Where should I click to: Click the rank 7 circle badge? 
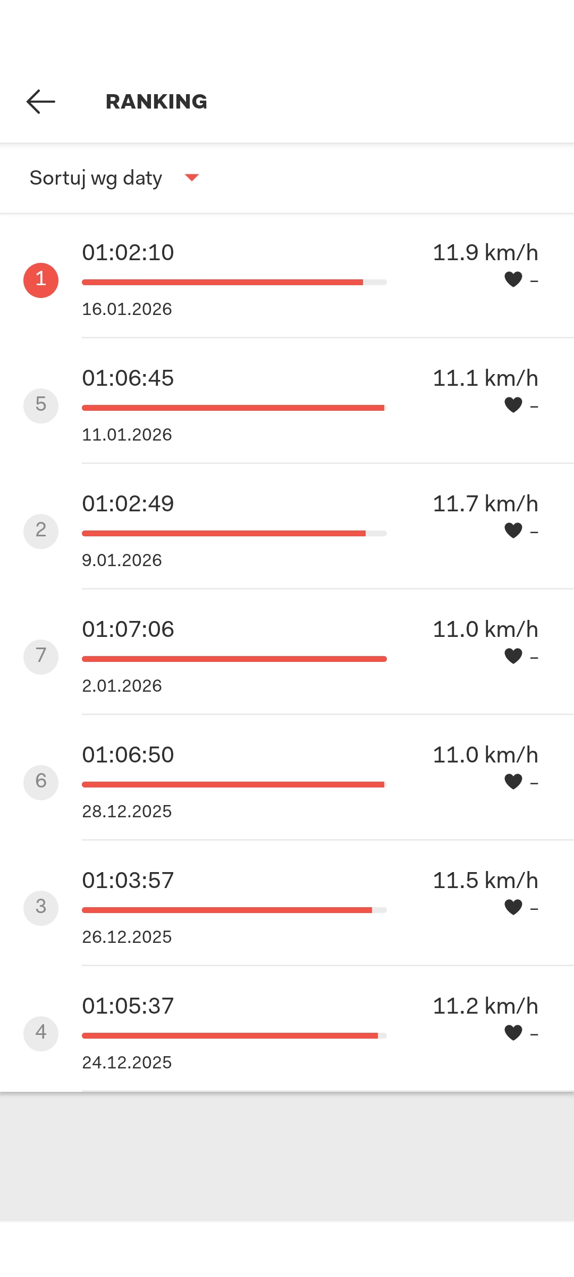click(x=41, y=657)
